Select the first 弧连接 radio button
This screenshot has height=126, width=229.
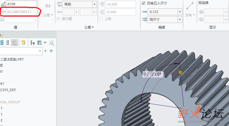(201, 12)
